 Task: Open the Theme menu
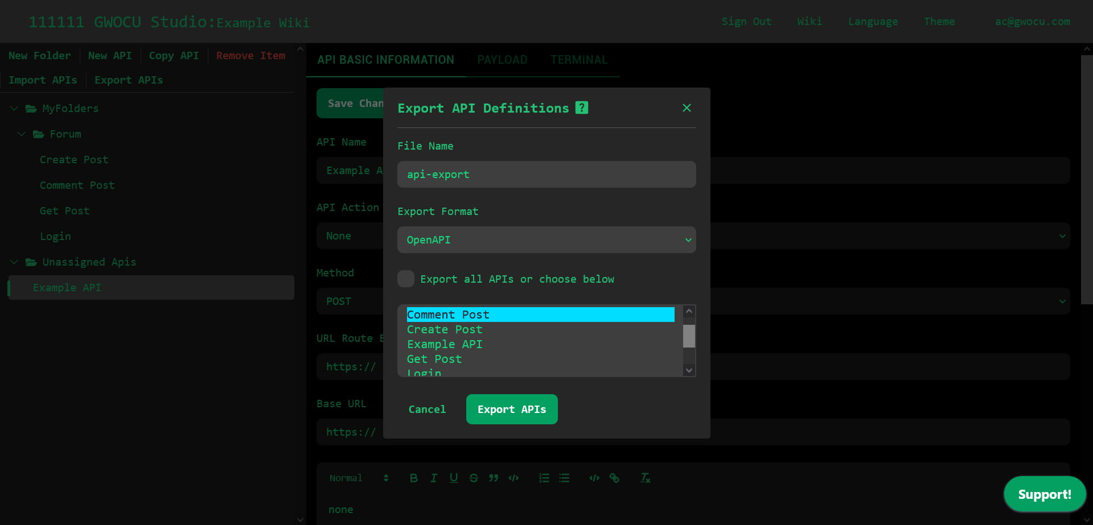(939, 22)
